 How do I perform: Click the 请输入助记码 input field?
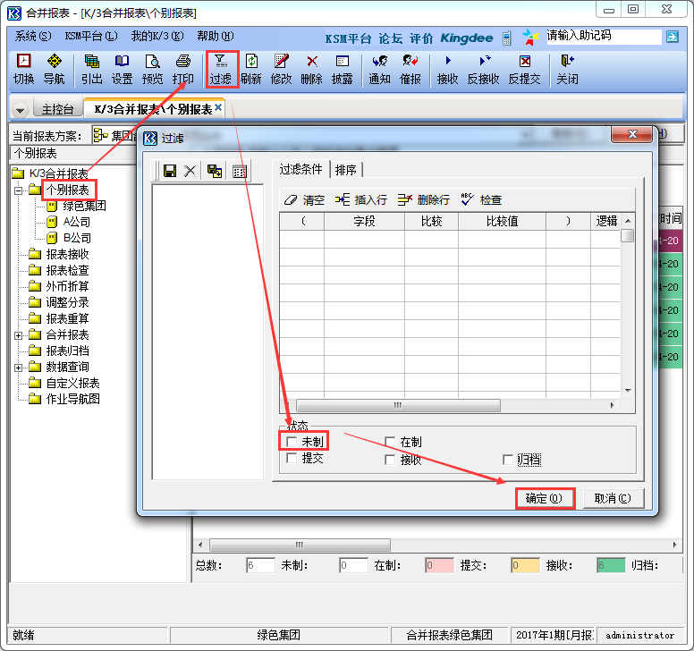click(603, 37)
